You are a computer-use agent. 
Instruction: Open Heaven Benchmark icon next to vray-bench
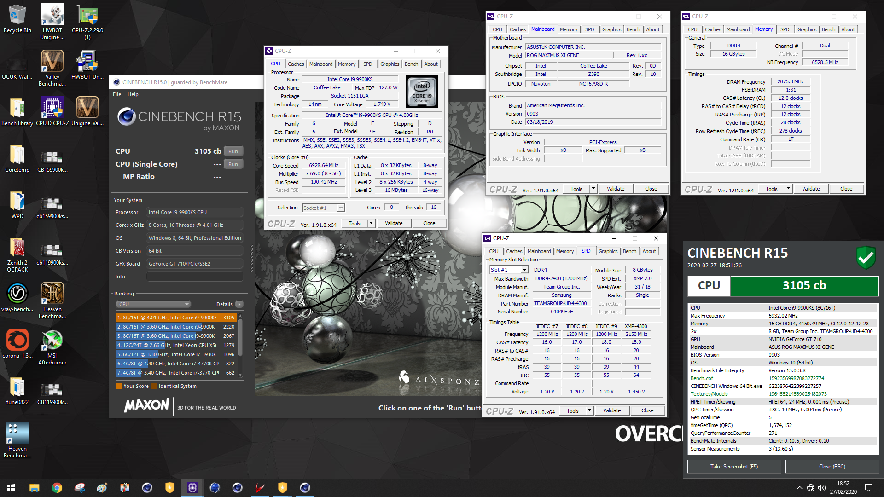click(52, 301)
